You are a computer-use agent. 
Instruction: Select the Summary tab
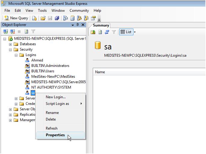click(x=101, y=25)
